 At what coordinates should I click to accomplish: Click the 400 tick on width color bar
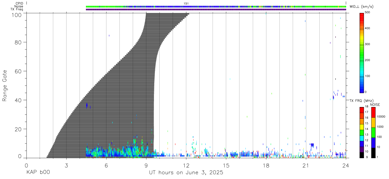tap(368, 28)
